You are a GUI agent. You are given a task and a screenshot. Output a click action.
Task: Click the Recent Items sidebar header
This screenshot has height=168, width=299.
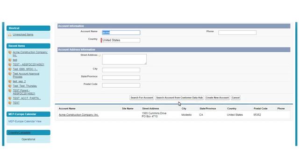point(28,46)
